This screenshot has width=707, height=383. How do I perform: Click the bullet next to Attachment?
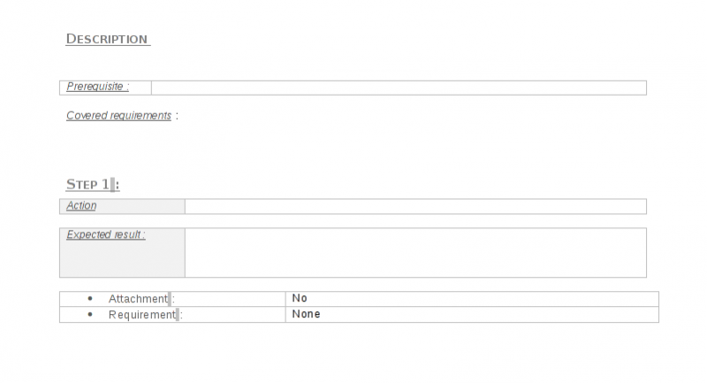pos(90,299)
